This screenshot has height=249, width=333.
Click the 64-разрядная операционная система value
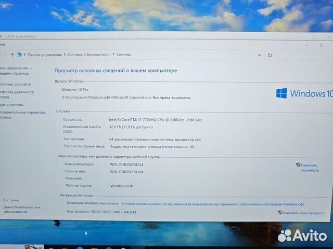pos(155,140)
